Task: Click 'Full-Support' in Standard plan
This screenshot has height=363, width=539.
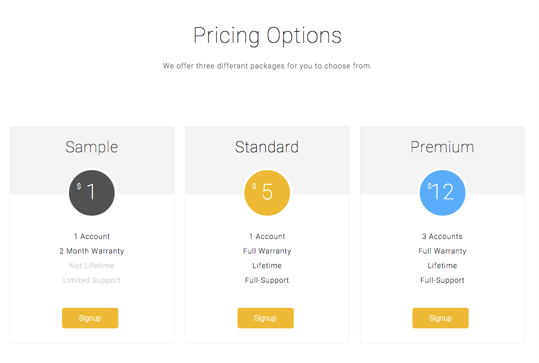Action: coord(267,280)
